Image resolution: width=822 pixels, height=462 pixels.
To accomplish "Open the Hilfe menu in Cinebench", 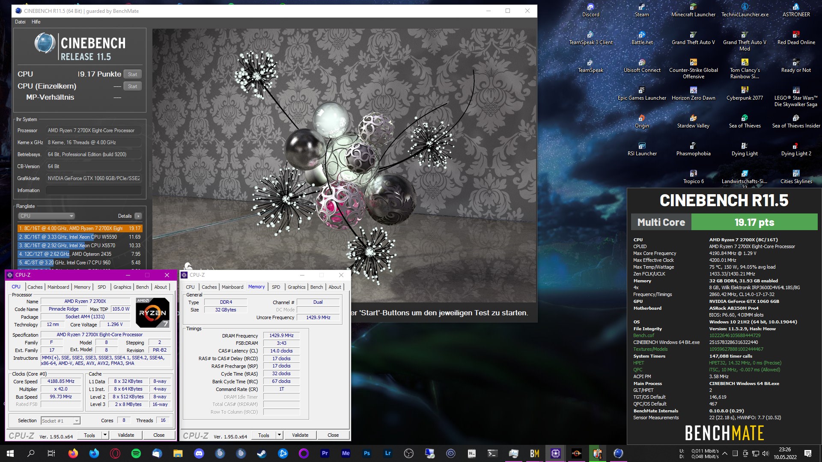I will pos(36,22).
